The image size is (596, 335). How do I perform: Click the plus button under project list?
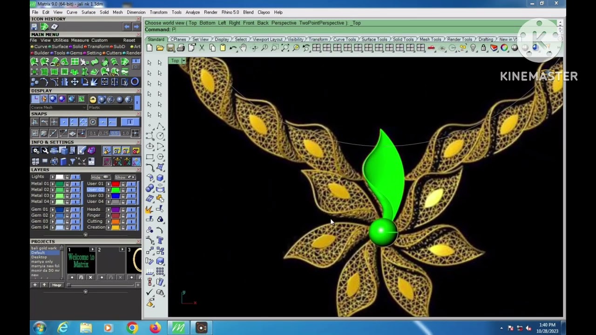[x=34, y=285]
